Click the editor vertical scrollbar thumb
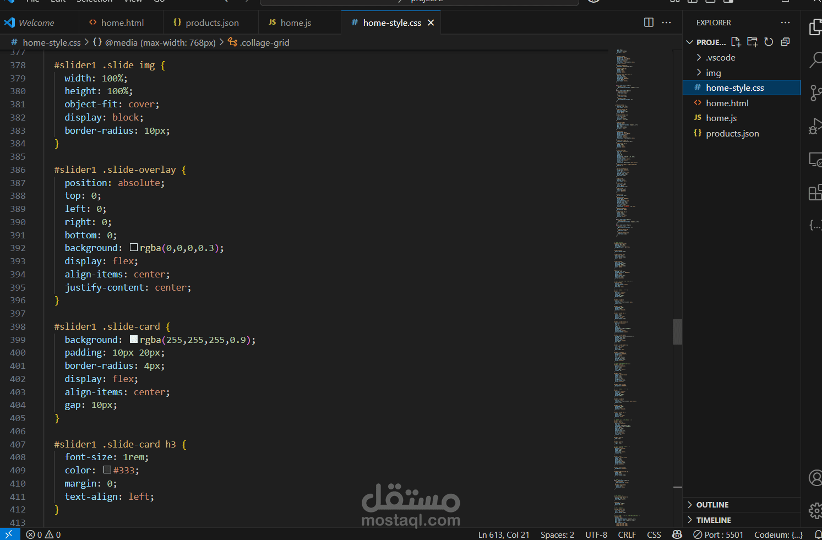This screenshot has height=540, width=822. click(677, 332)
